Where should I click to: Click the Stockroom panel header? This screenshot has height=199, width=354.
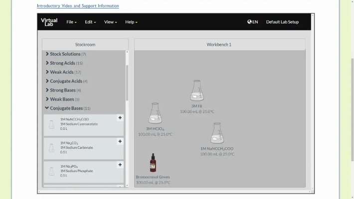pos(85,44)
